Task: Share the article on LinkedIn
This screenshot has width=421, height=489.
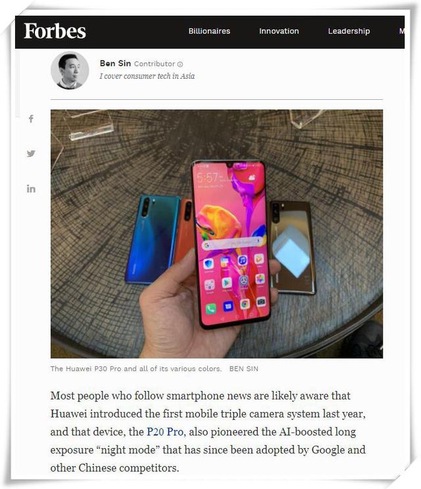Action: (x=31, y=189)
